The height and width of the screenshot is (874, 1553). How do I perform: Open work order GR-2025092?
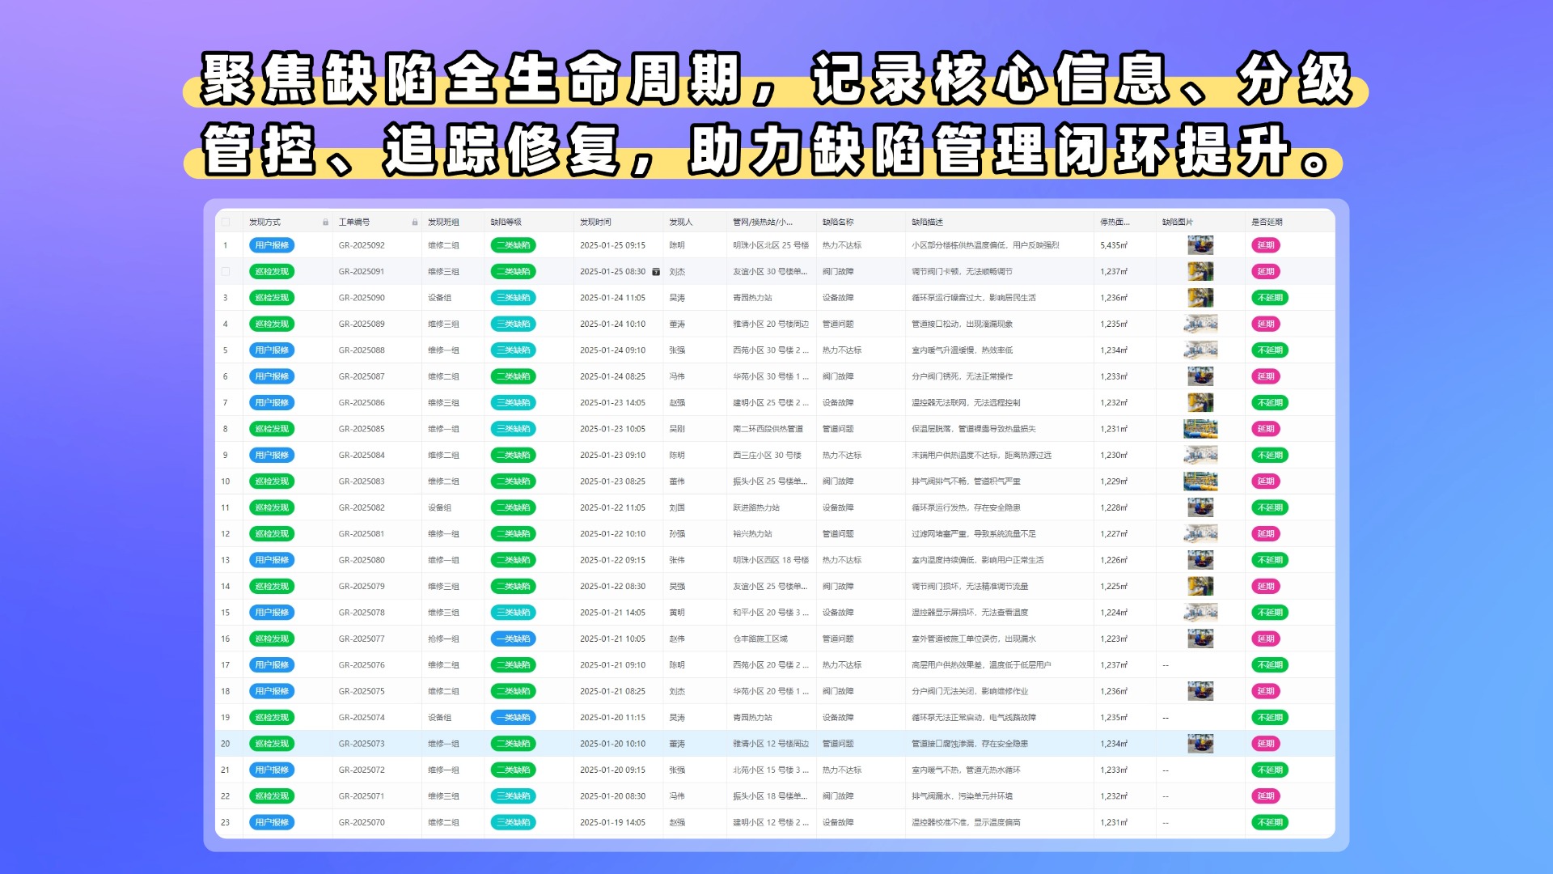[x=362, y=245]
